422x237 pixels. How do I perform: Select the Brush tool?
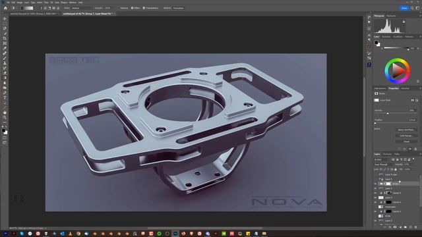[5, 59]
